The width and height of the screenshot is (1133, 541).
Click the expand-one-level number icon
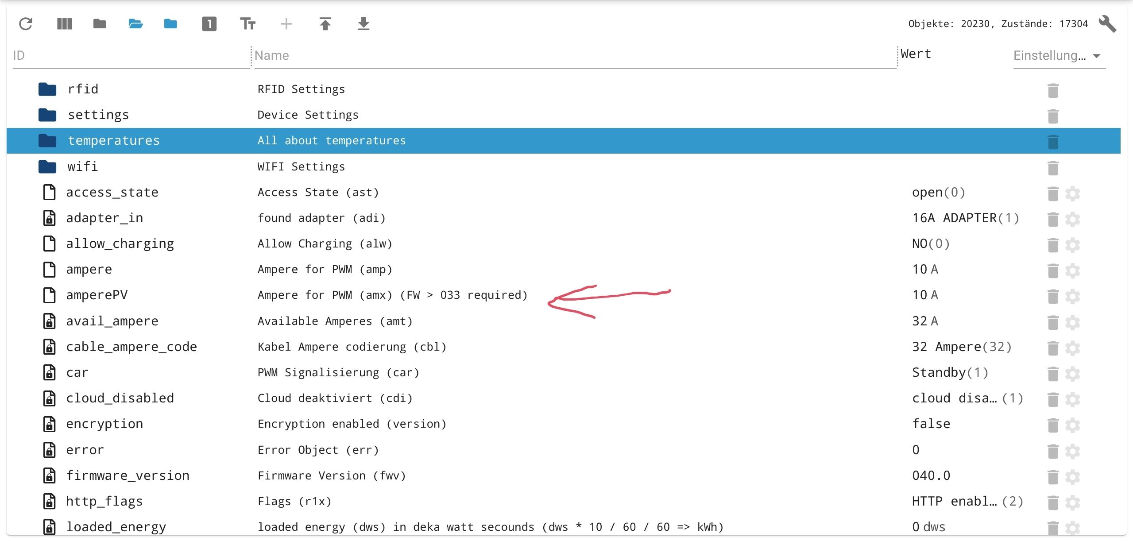point(209,24)
